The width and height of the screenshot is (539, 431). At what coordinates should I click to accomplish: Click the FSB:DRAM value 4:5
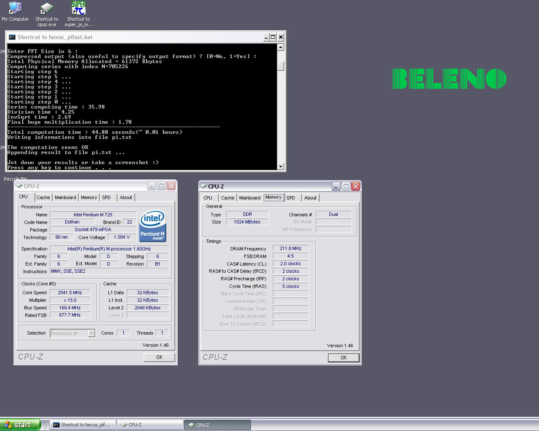[291, 256]
